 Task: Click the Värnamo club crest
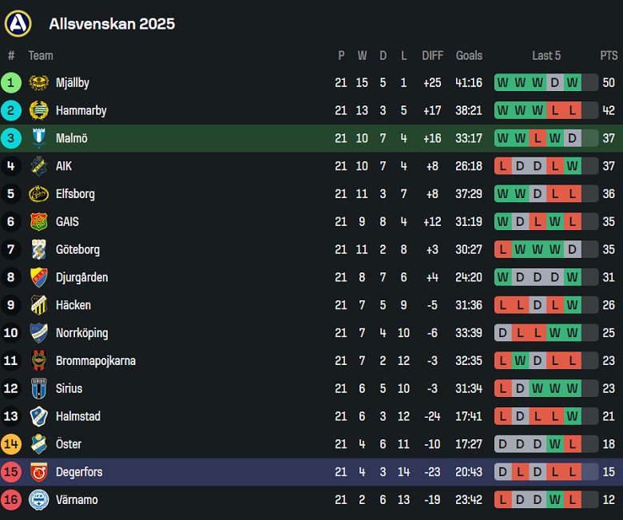[x=38, y=500]
